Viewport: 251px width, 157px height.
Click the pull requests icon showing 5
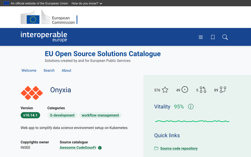pos(203,90)
